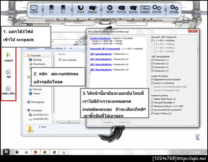Click the Installieren button
The height and width of the screenshot is (162, 208).
[108, 122]
